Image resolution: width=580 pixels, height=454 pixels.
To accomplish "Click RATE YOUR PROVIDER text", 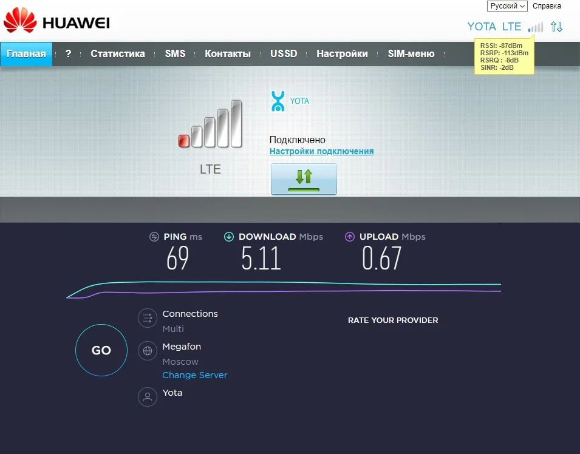I will point(393,320).
